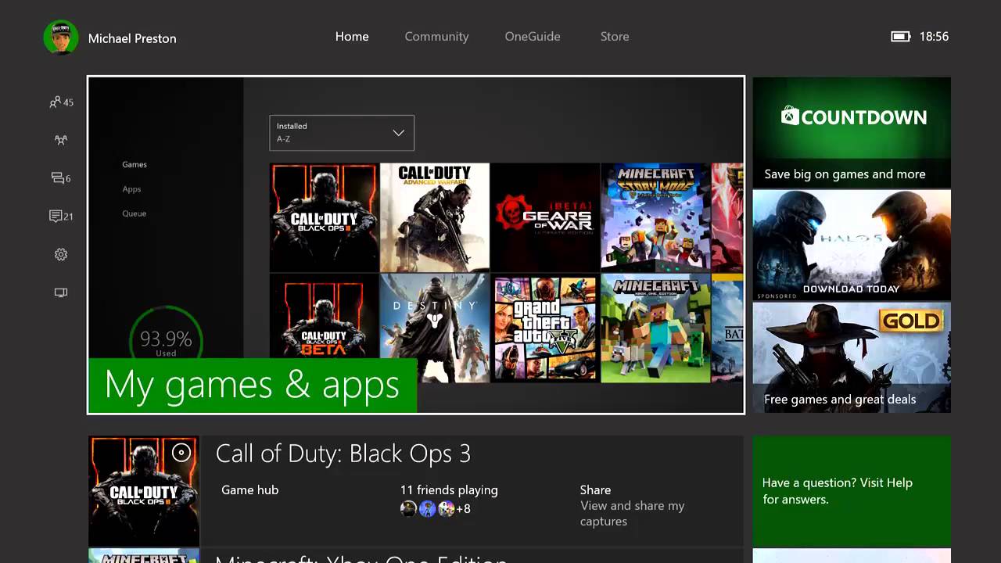Click the disc icon on Black Ops 3 tile
This screenshot has width=1001, height=563.
click(181, 453)
